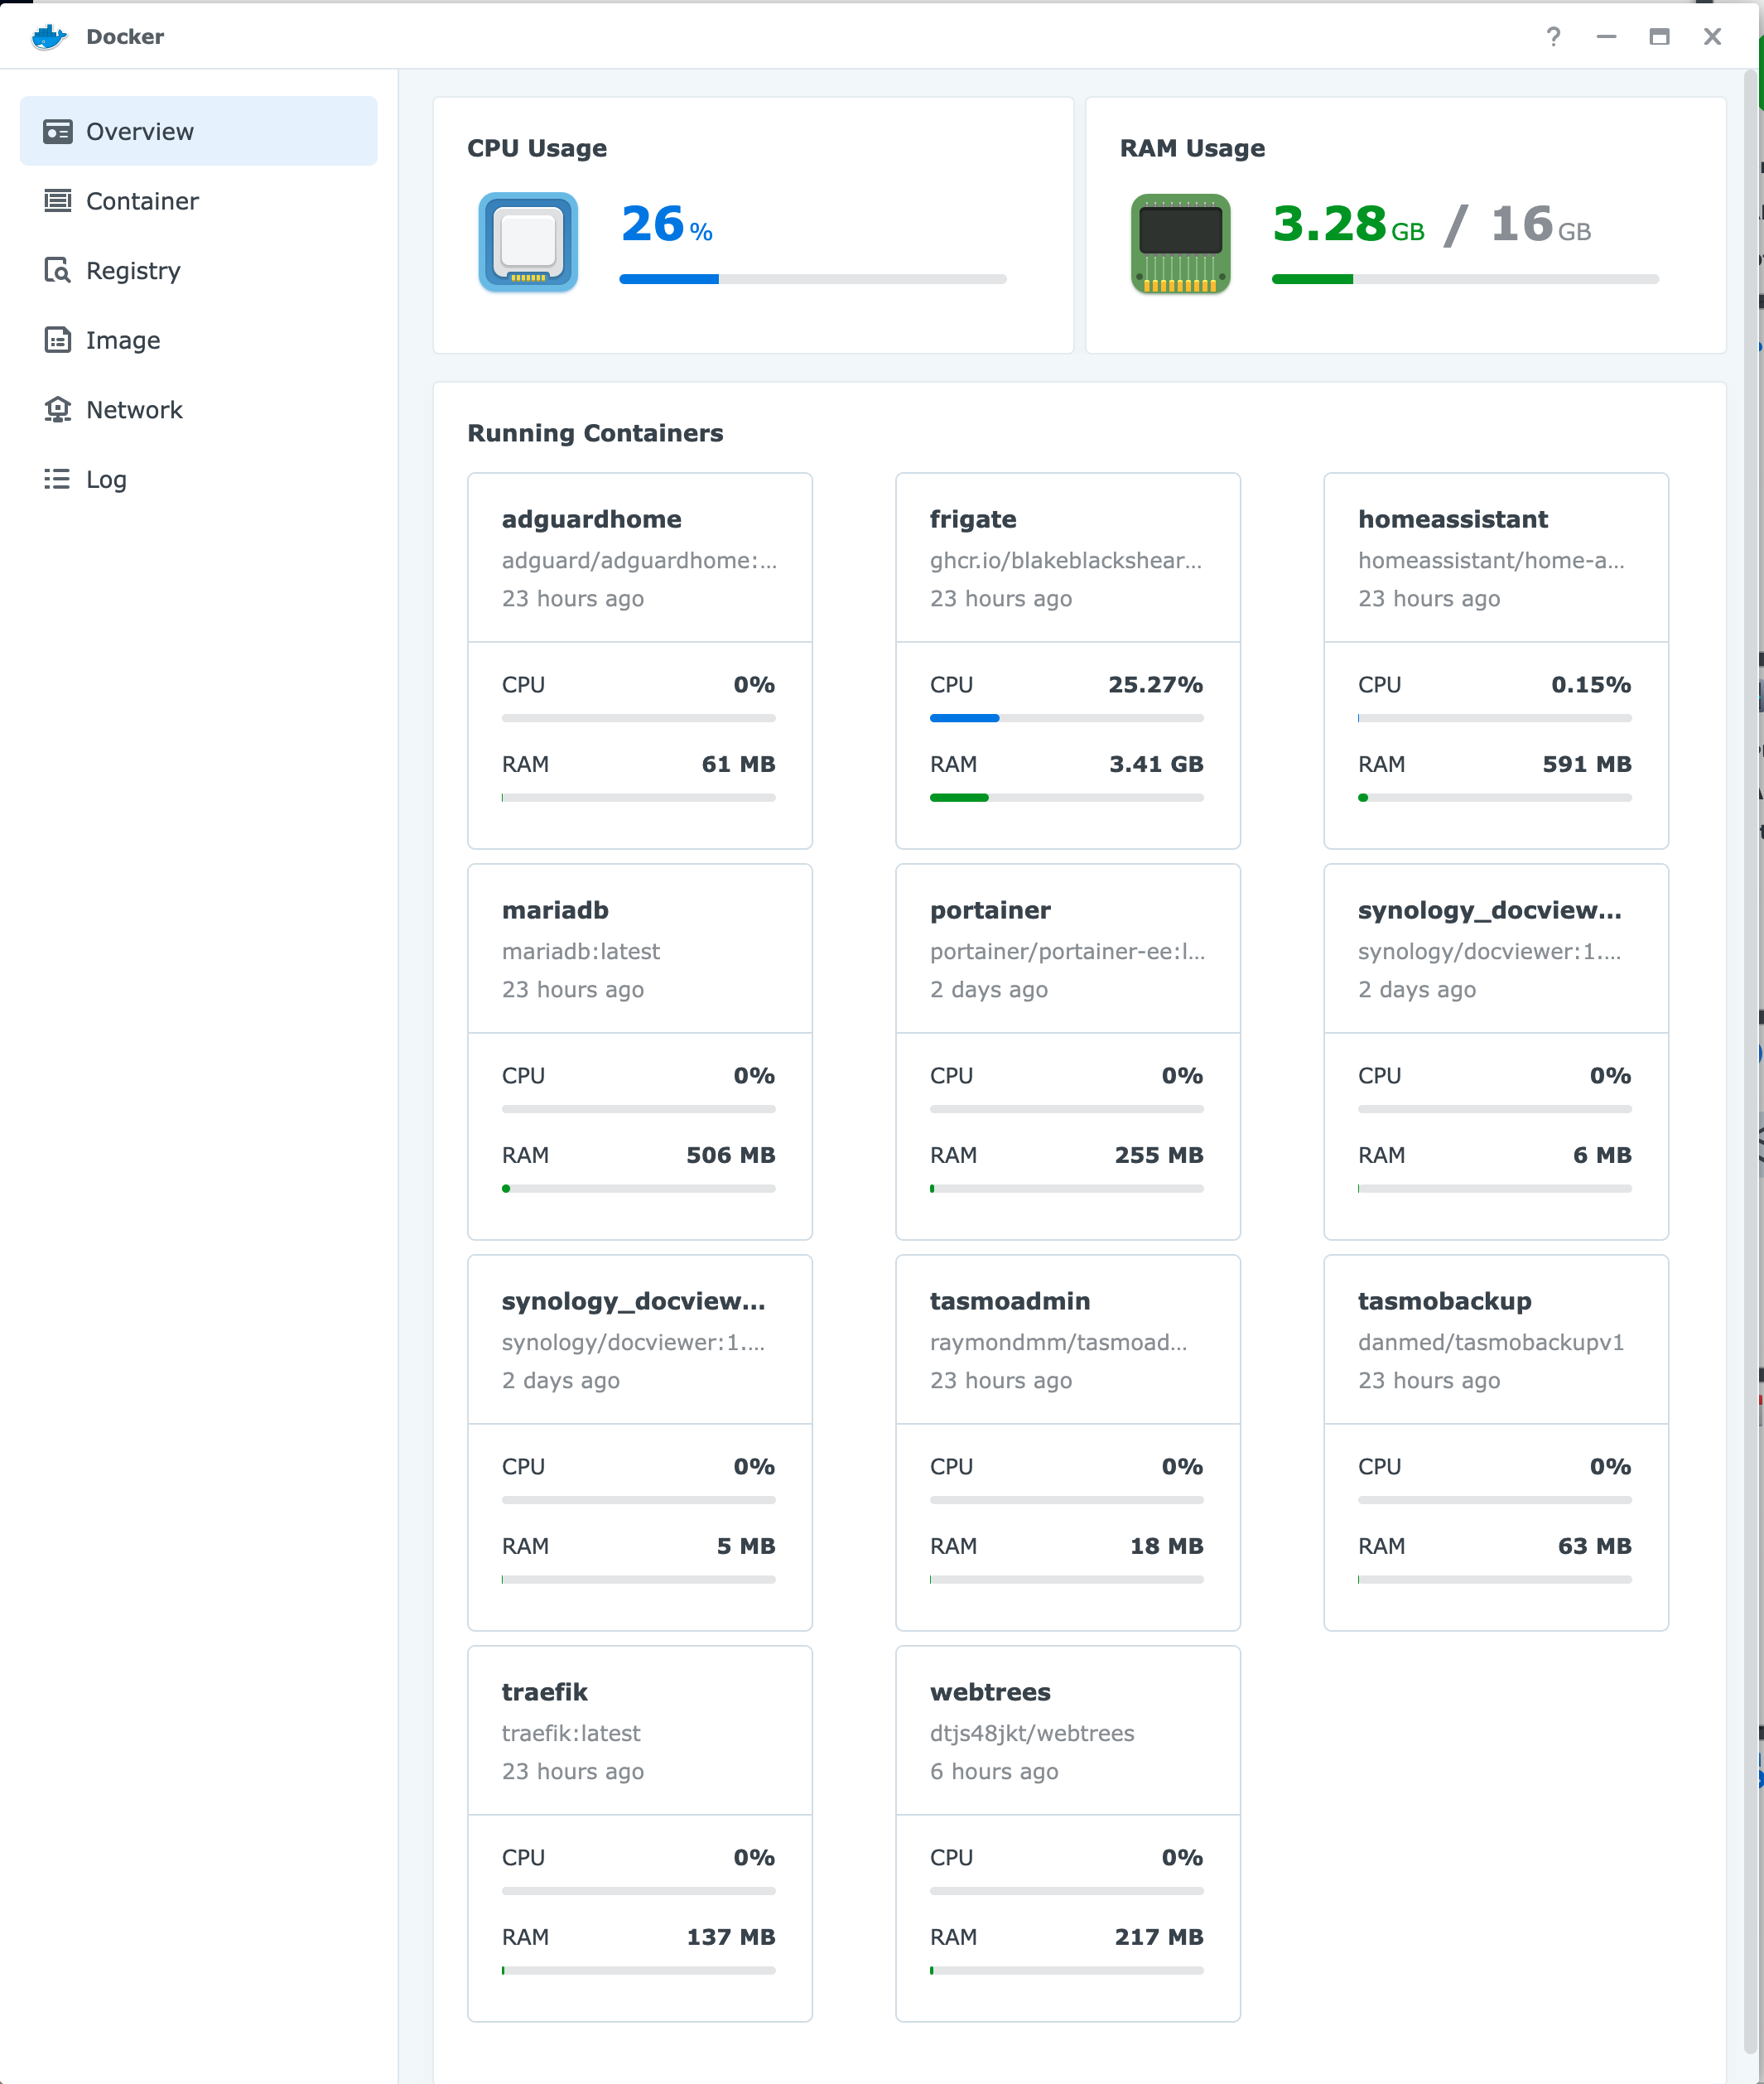Click the 63 MB tasmobackup RAM value
The width and height of the screenshot is (1764, 2084).
(1595, 1546)
